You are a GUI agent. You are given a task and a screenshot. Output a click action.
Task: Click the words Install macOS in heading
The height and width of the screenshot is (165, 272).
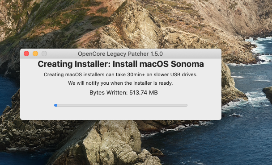[x=140, y=64]
